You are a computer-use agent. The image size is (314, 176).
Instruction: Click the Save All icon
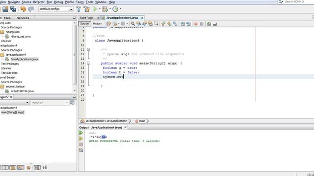pyautogui.click(x=13, y=9)
